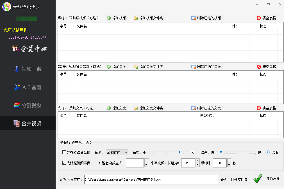Increase the new video count with the up arrow
The image size is (284, 189).
(146, 161)
